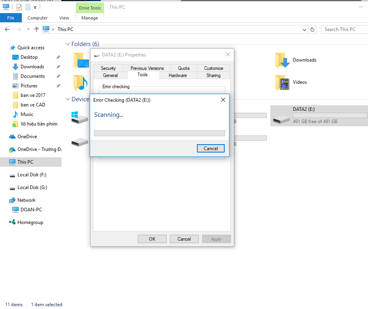The width and height of the screenshot is (368, 309).
Task: Select the Videos folder icon in main pane
Action: pyautogui.click(x=282, y=83)
